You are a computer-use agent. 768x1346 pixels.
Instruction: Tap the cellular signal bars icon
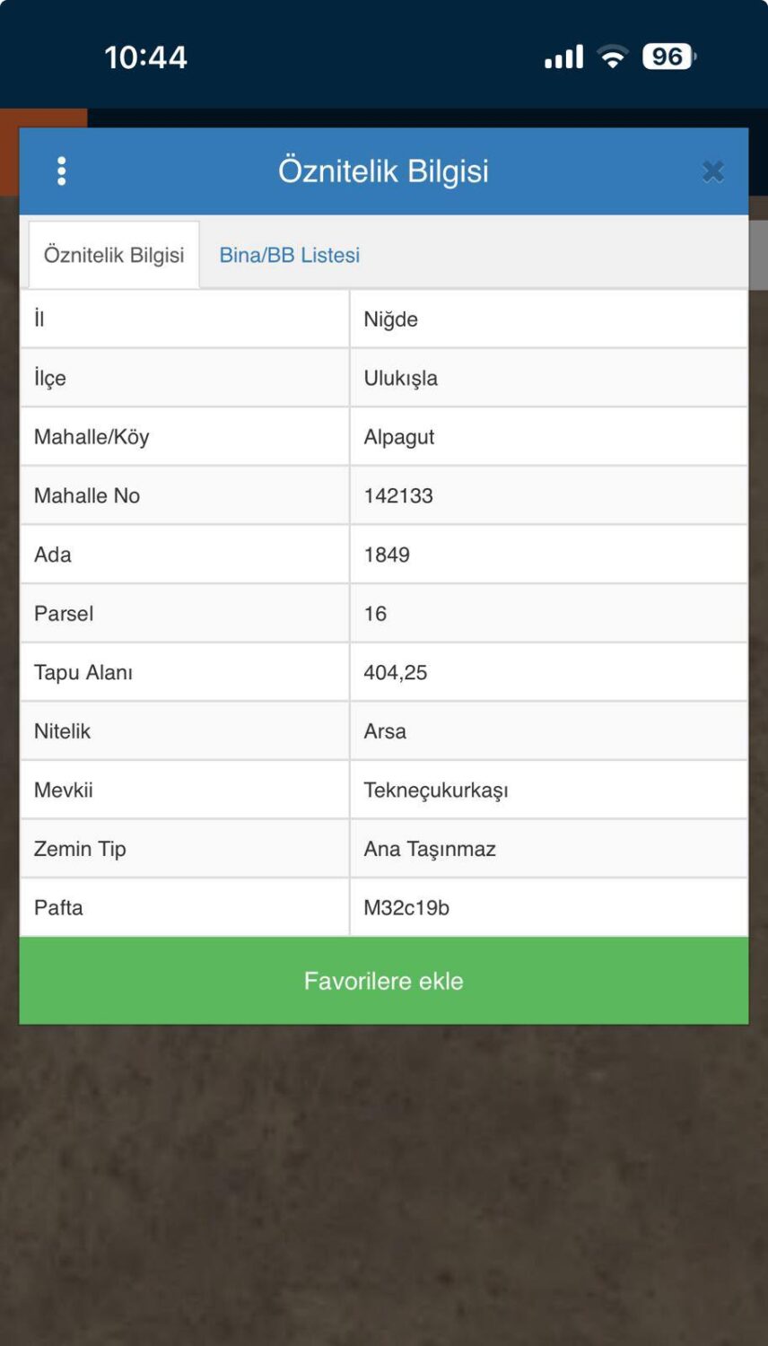click(563, 57)
